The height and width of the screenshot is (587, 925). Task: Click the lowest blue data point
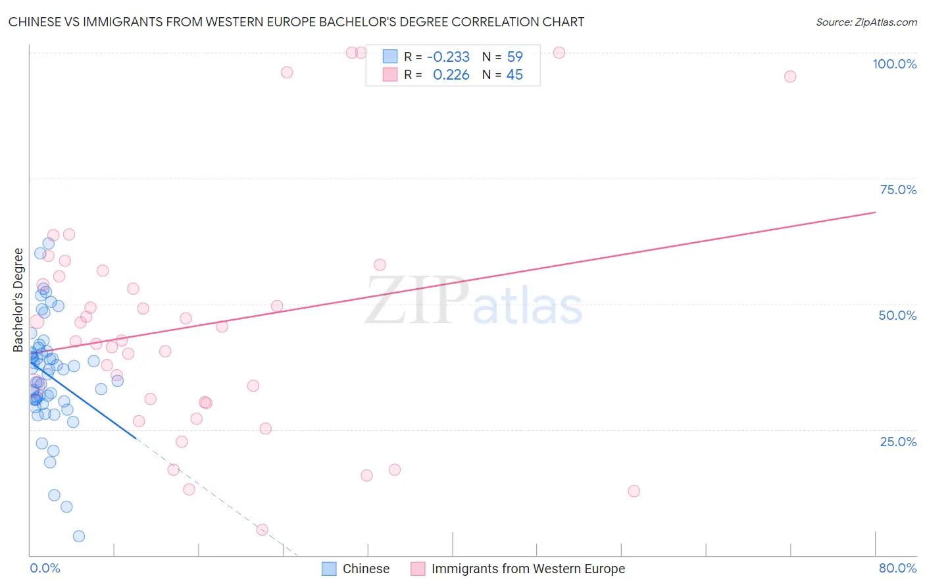(x=79, y=536)
